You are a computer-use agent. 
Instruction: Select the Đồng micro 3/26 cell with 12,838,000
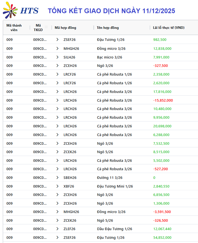click(x=111, y=48)
